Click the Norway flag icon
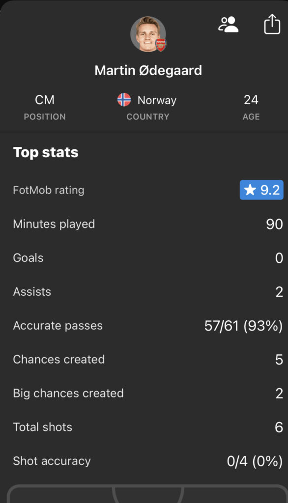The image size is (288, 503). coord(124,100)
